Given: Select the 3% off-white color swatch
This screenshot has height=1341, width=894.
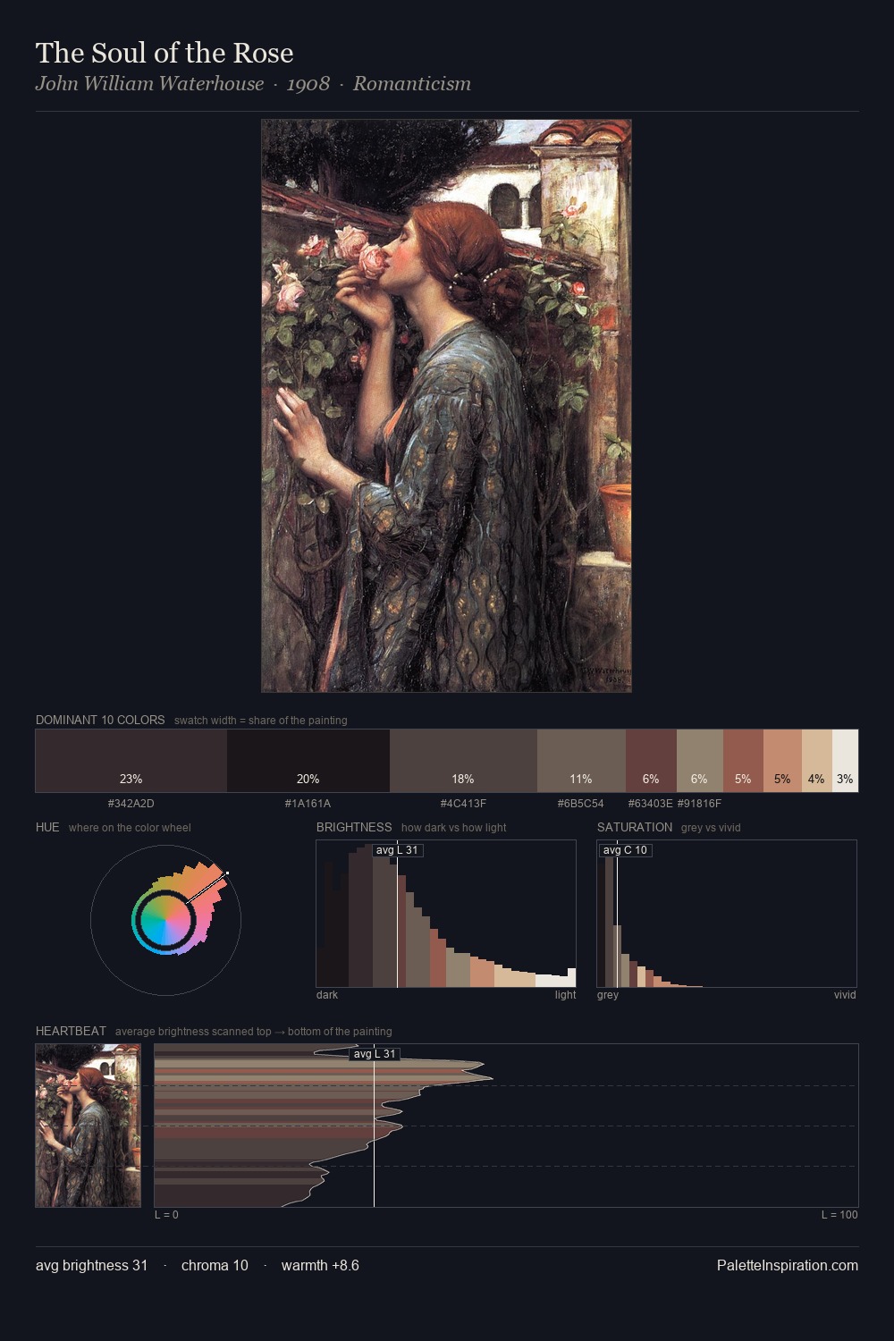Looking at the screenshot, I should coord(845,761).
